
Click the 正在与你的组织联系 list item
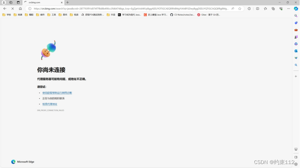point(53,98)
